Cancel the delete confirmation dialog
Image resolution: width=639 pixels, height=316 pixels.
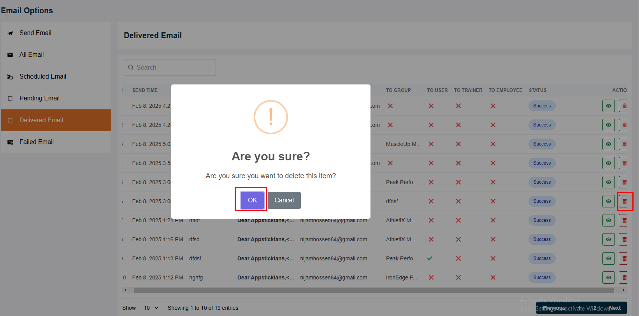pos(284,200)
